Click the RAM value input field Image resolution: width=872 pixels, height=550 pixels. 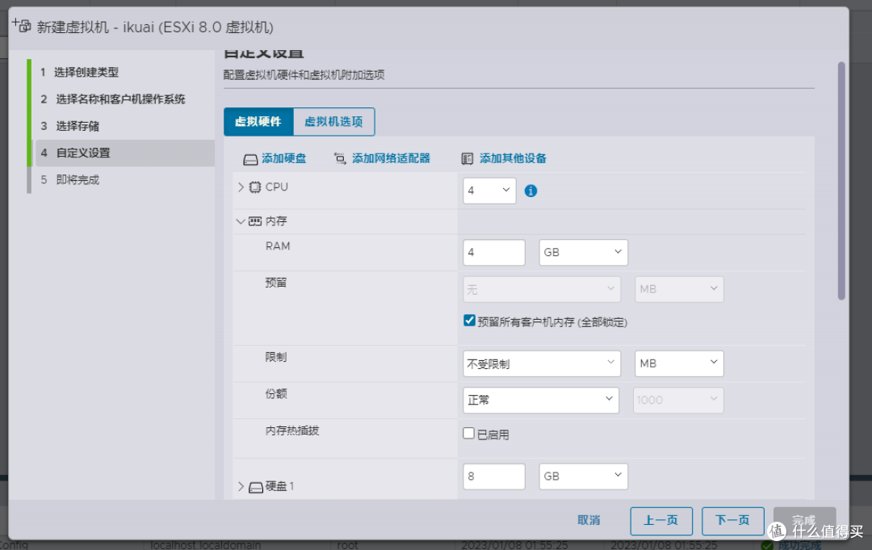coord(493,252)
